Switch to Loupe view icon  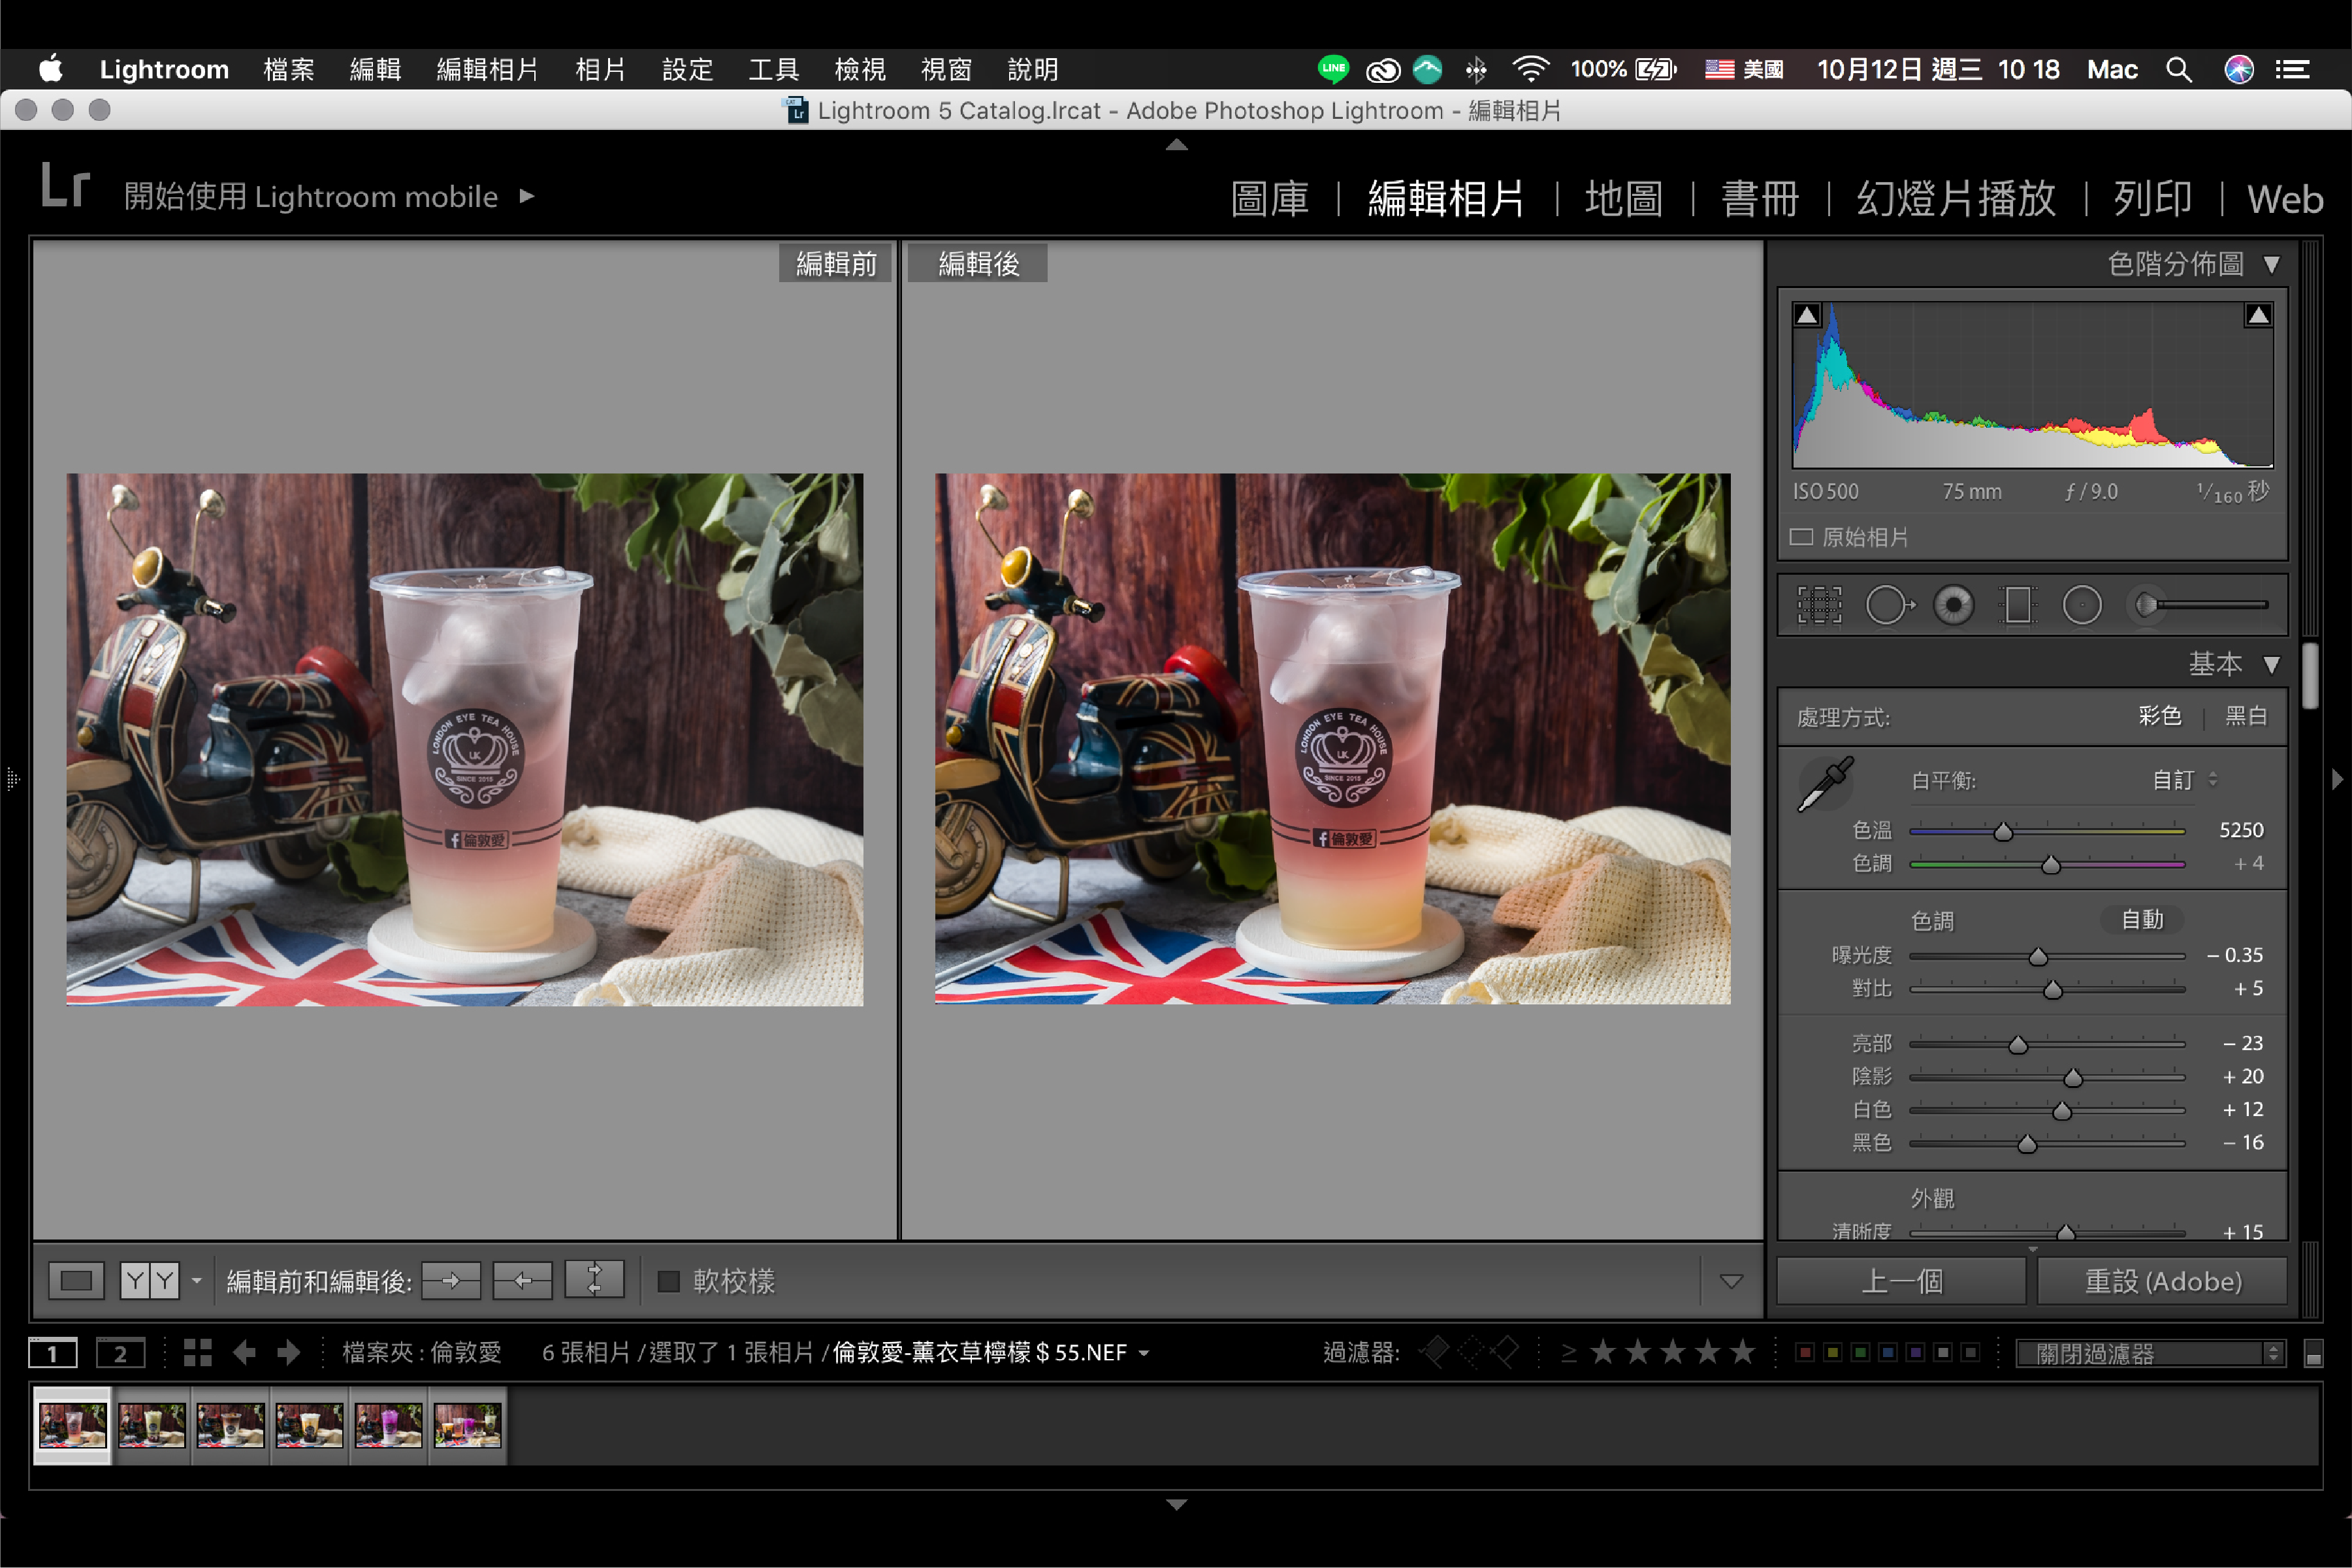76,1281
